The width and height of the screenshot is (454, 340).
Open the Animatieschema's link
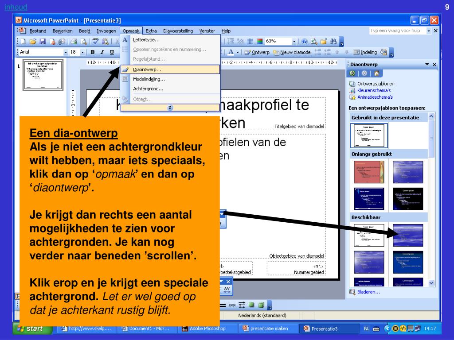(x=375, y=97)
